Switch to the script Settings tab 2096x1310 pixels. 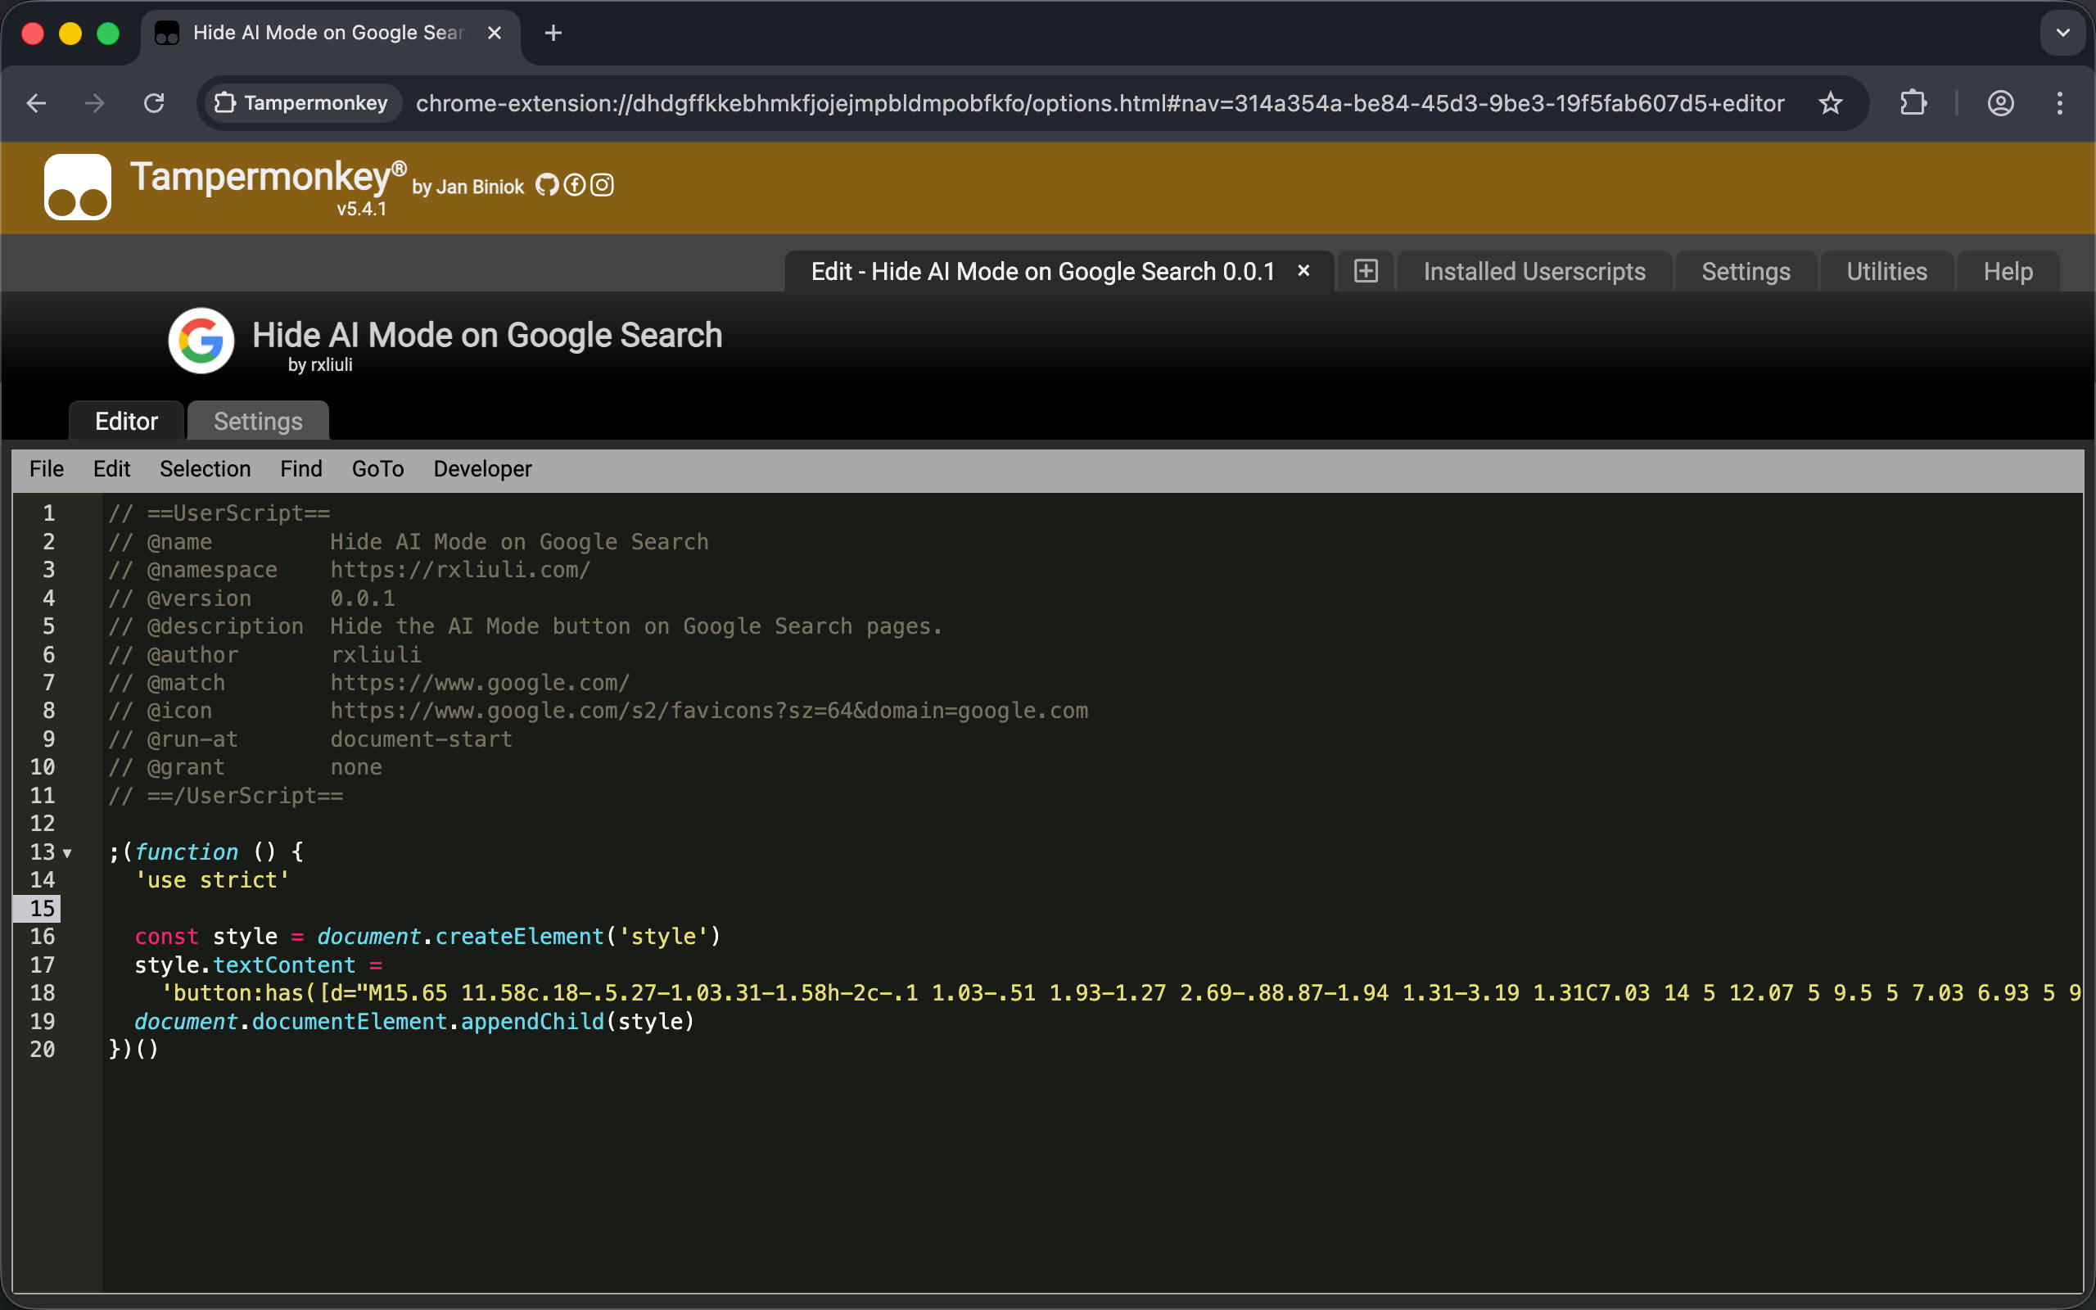(258, 421)
